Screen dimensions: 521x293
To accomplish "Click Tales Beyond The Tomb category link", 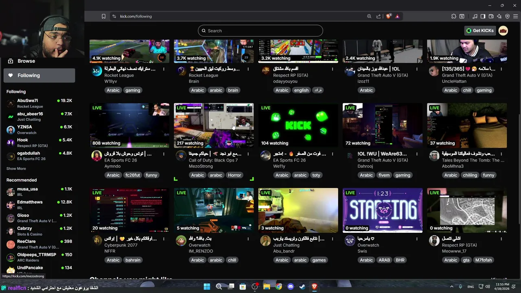I will tap(473, 160).
